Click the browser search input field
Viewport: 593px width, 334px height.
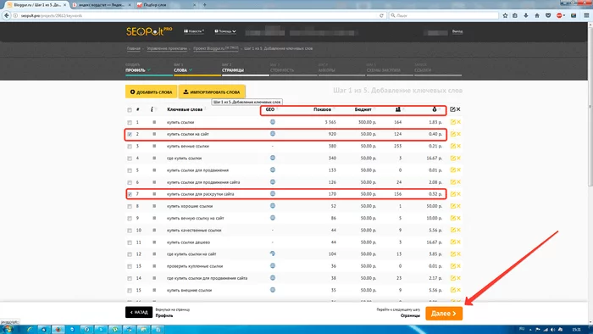click(444, 15)
